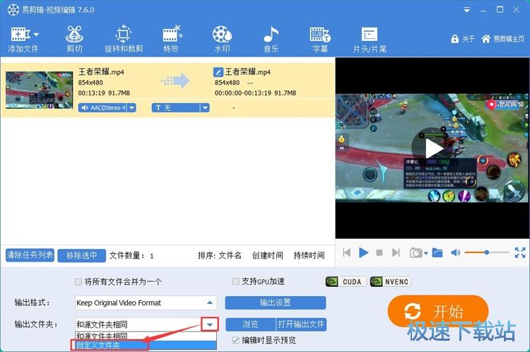Skip to previous in player controls
Viewport: 530px width, 352px height.
pyautogui.click(x=347, y=252)
